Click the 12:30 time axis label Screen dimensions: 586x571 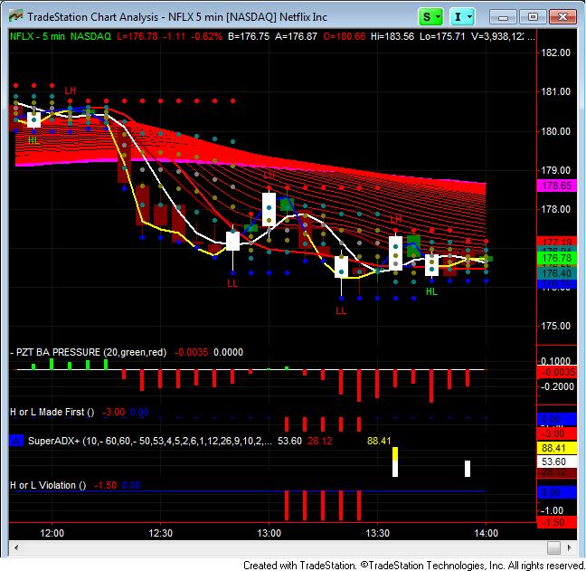(161, 533)
